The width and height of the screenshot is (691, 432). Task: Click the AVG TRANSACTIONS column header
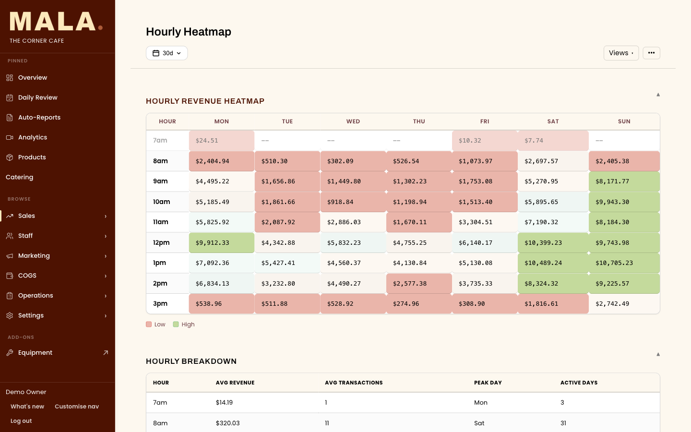tap(354, 383)
